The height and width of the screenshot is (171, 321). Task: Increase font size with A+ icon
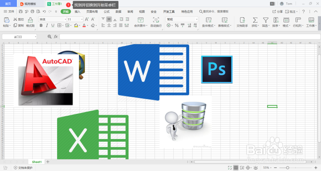pos(87,20)
